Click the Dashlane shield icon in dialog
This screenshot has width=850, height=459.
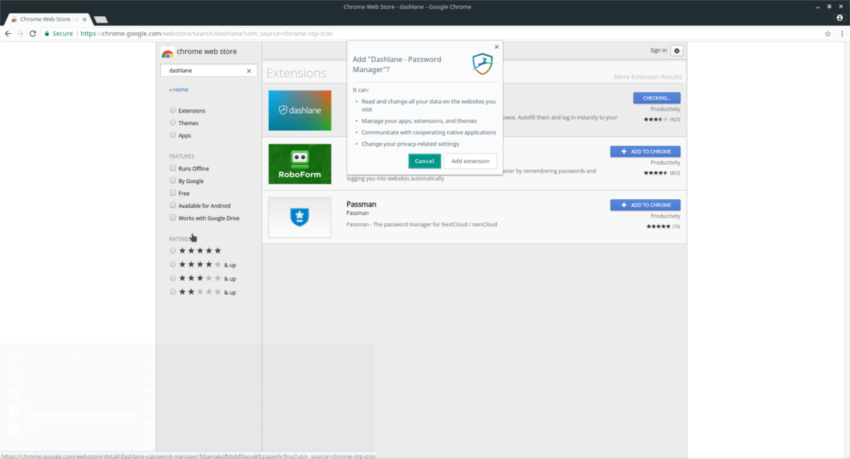click(x=482, y=64)
